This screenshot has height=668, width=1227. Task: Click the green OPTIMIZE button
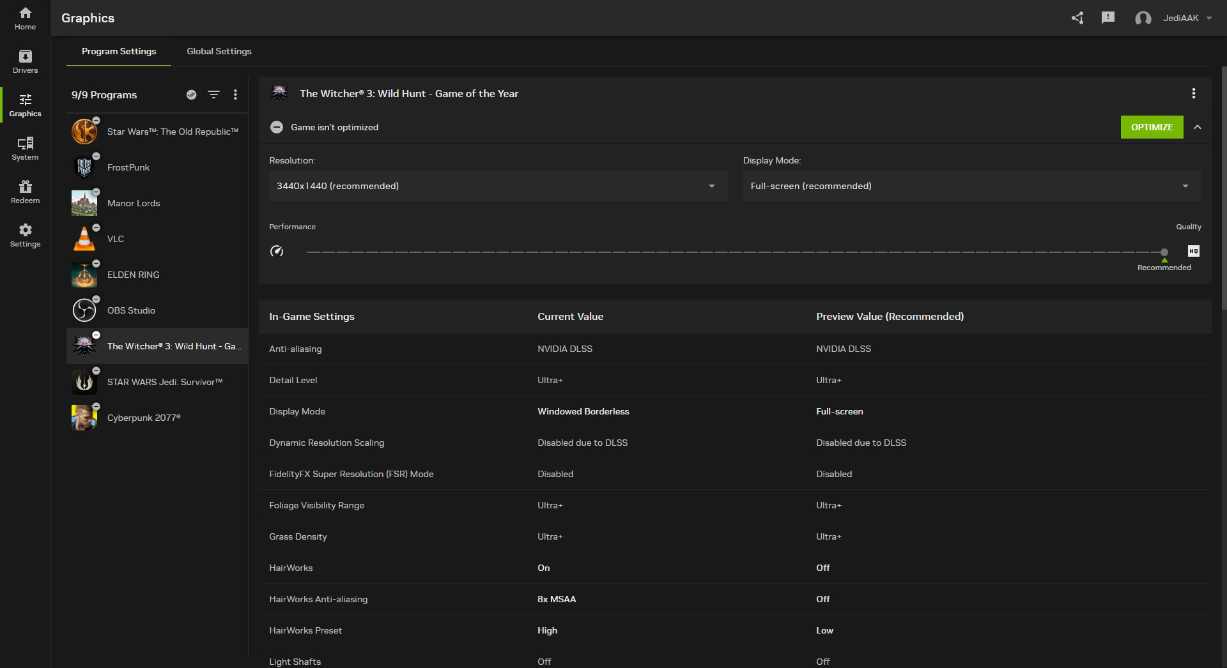[x=1152, y=127]
